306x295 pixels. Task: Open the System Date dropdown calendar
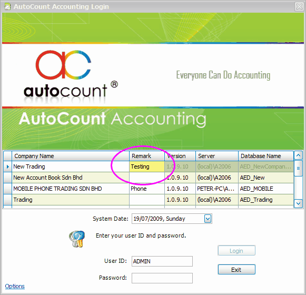(x=208, y=219)
